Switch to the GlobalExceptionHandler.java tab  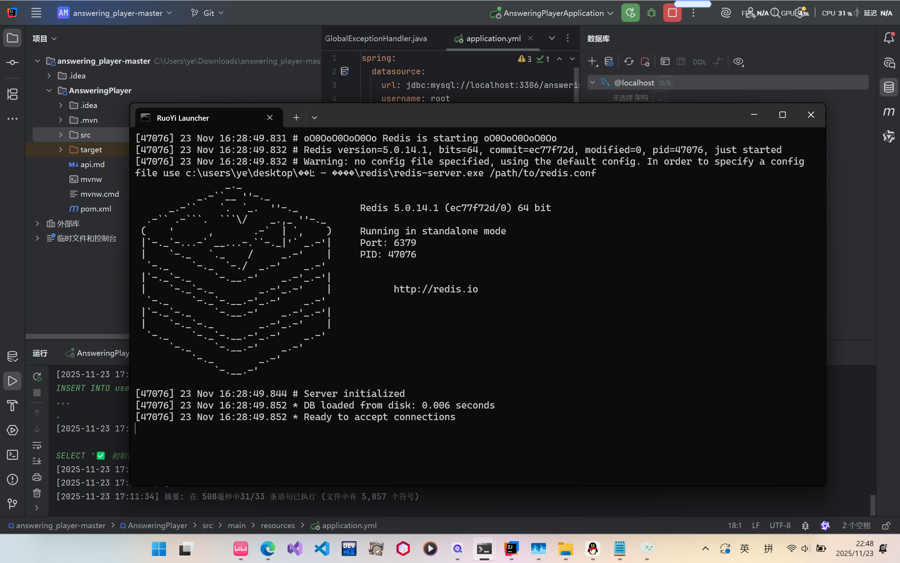click(375, 38)
